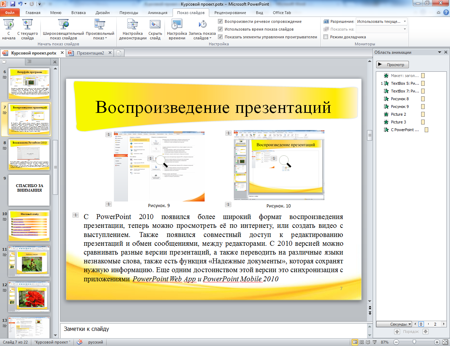This screenshot has height=346, width=450.
Task: Zoom in with plus button
Action: point(437,342)
